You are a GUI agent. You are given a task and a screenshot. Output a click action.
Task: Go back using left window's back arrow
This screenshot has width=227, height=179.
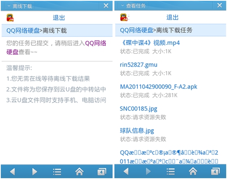tap(13, 172)
